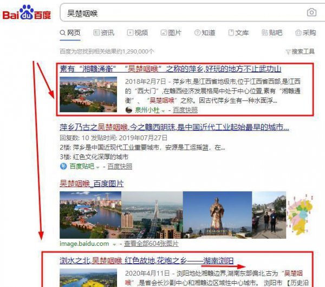The width and height of the screenshot is (325, 287).
Task: Open the 采购 tab
Action: click(x=305, y=32)
